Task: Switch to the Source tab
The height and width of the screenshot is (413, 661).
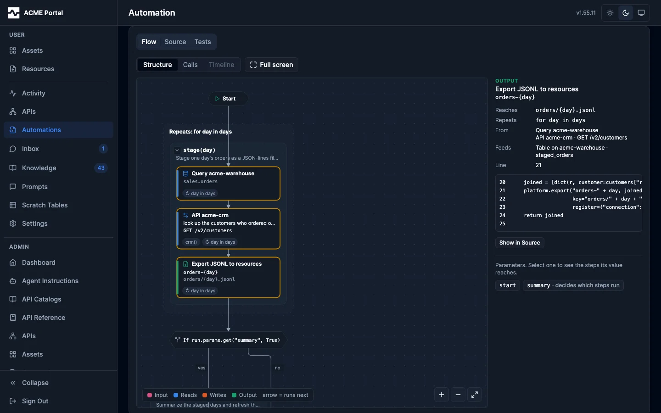Action: point(175,42)
